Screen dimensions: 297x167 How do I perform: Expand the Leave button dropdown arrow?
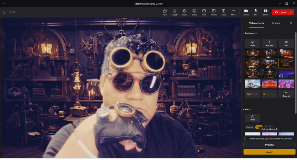pyautogui.click(x=291, y=12)
